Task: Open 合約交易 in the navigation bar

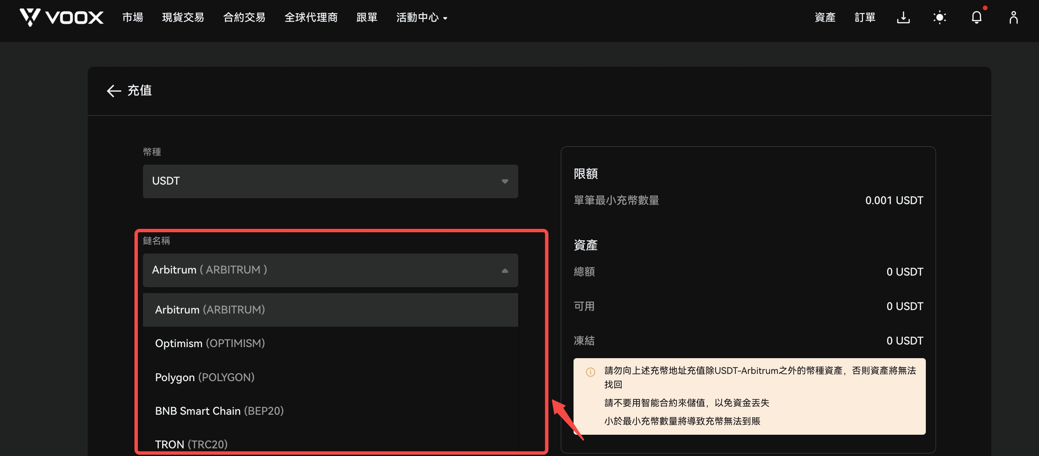Action: 244,17
